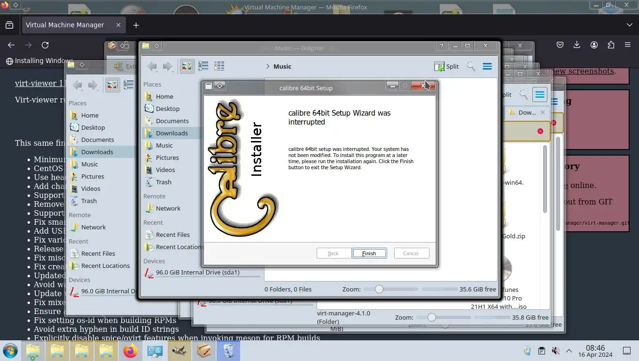Select Pictures in Music Dolphin Places panel
The width and height of the screenshot is (639, 361).
tap(167, 157)
